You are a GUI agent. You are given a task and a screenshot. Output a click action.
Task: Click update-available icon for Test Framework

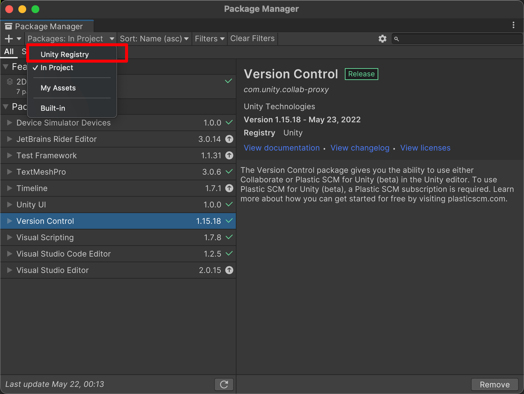point(229,155)
